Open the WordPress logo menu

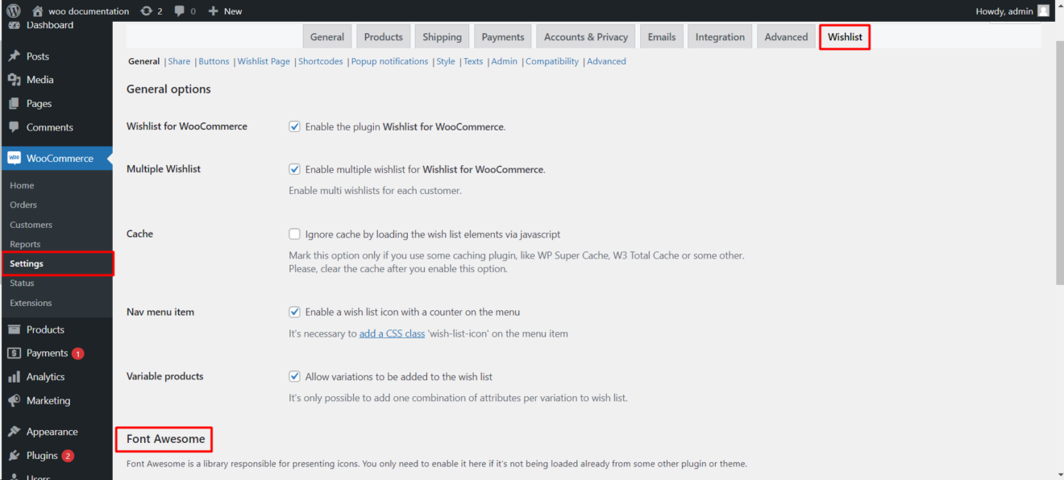click(x=12, y=10)
